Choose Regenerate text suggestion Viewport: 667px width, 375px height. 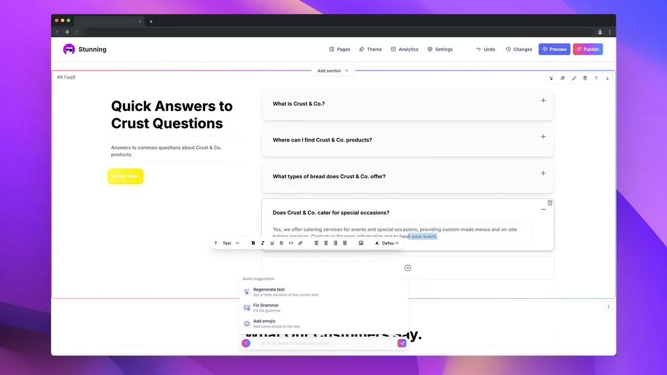324,292
